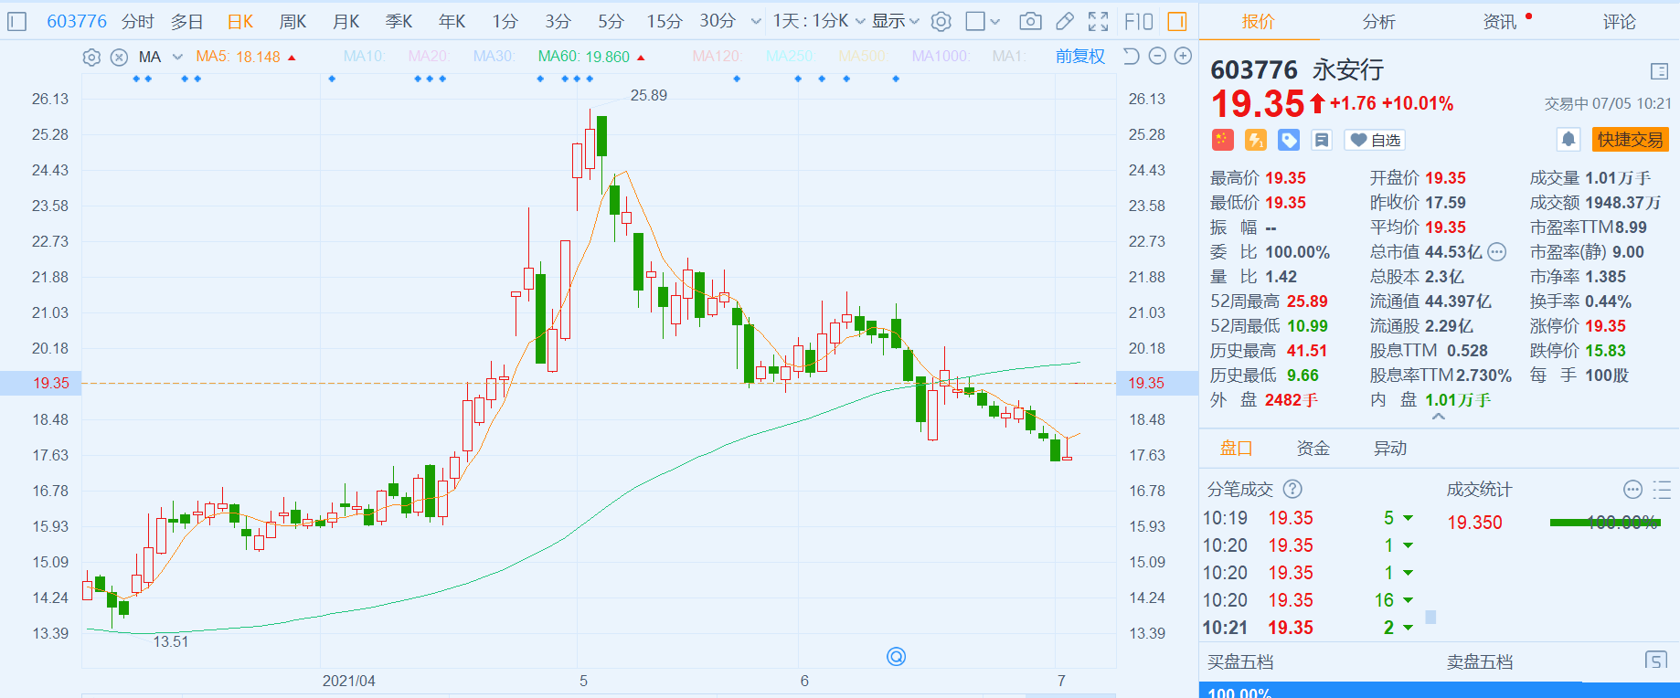Toggle the MA10 moving average line

[x=364, y=57]
